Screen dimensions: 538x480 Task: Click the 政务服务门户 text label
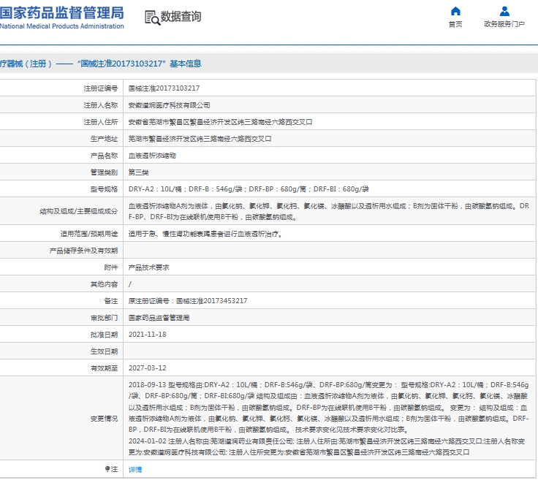[x=504, y=24]
